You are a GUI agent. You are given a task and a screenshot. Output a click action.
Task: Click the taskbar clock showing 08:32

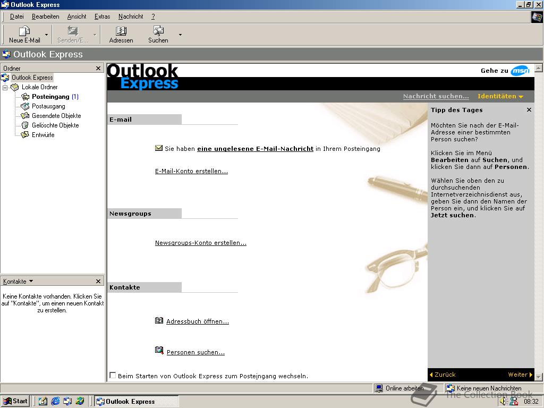click(x=531, y=402)
